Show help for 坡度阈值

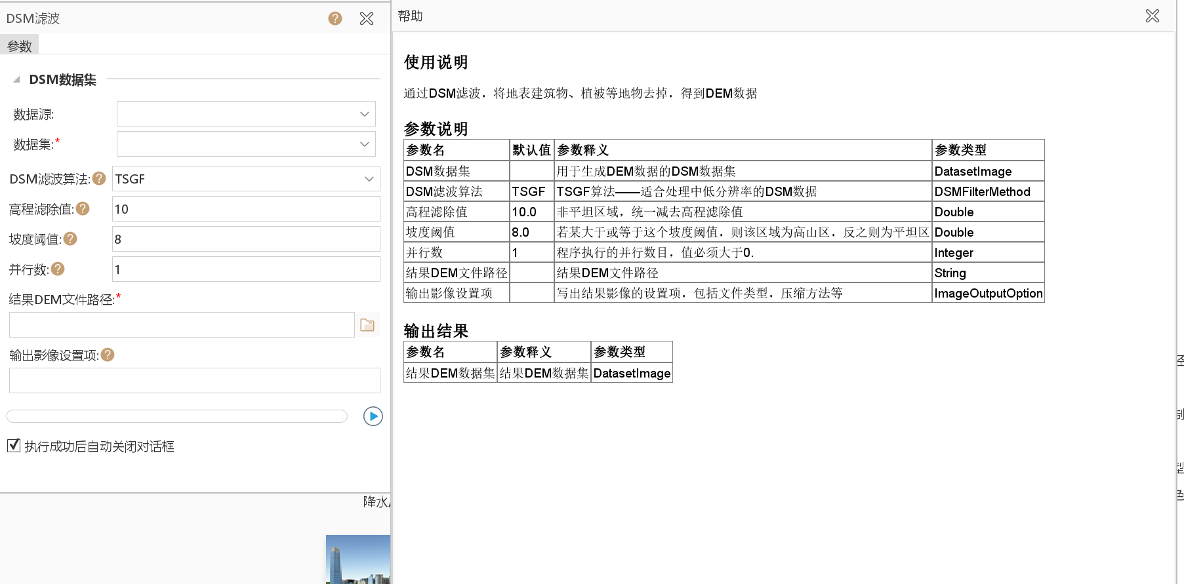coord(70,239)
